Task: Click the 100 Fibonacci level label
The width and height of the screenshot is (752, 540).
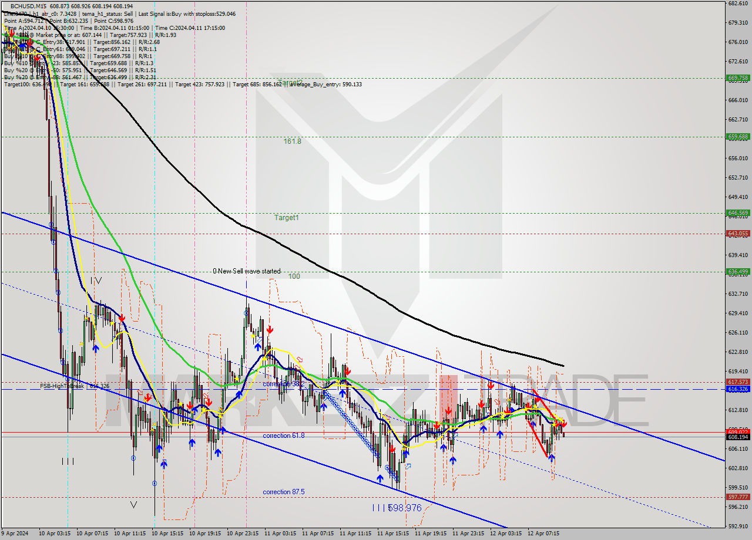Action: click(294, 276)
